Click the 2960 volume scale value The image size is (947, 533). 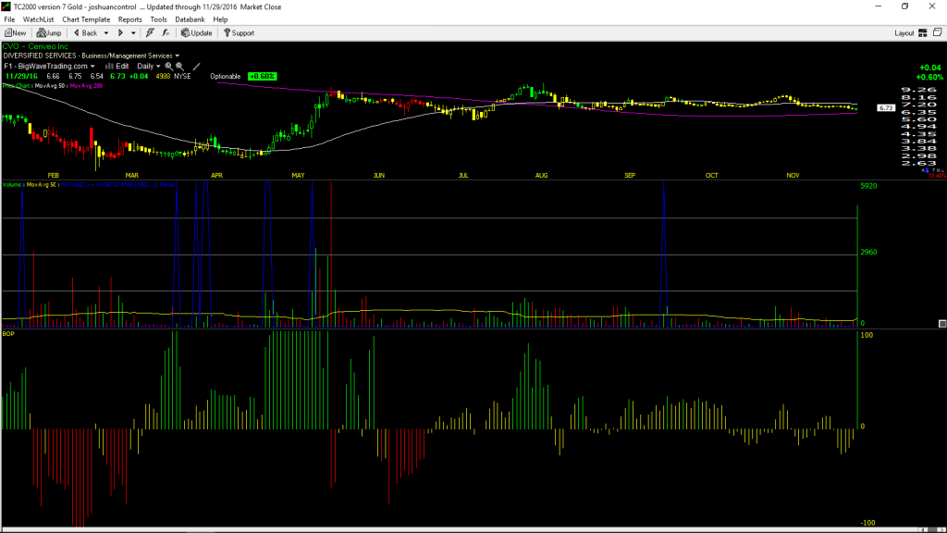pyautogui.click(x=868, y=252)
